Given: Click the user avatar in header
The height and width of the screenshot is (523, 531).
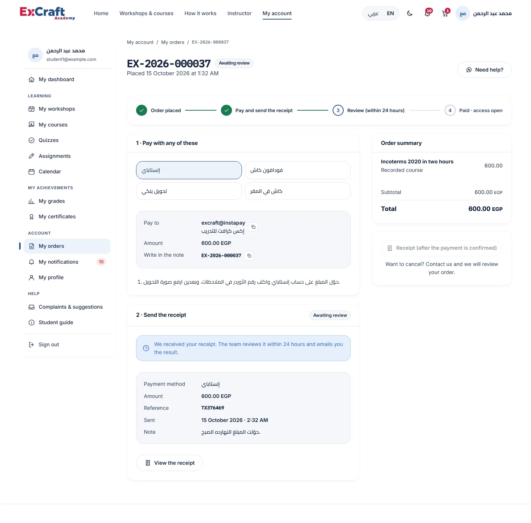Looking at the screenshot, I should click(x=463, y=13).
